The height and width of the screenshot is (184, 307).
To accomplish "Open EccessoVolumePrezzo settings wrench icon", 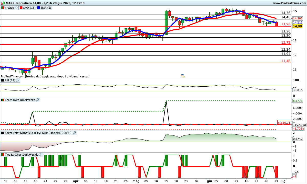I will coord(38,100).
